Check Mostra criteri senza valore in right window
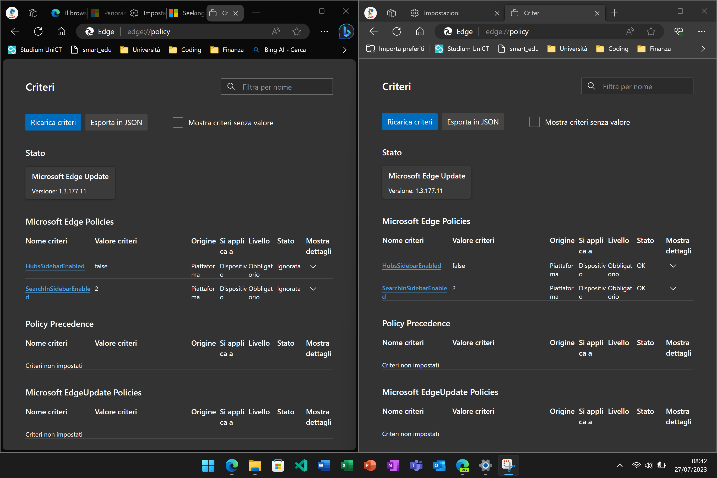Viewport: 717px width, 478px height. [534, 122]
